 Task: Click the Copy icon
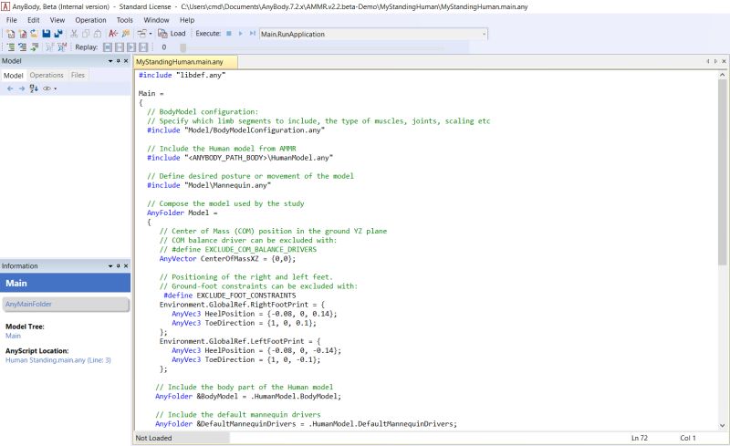(x=86, y=34)
